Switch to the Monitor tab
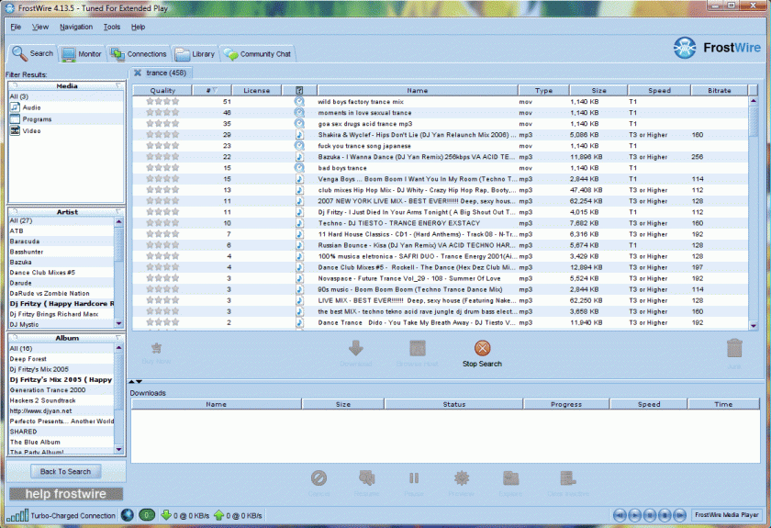Image resolution: width=771 pixels, height=528 pixels. 82,53
